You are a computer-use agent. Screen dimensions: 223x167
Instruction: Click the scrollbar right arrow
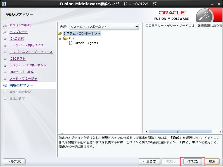(x=221, y=132)
